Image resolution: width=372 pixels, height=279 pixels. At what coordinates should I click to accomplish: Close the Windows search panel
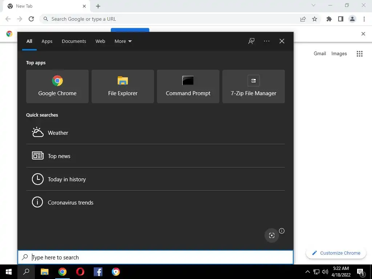click(282, 41)
